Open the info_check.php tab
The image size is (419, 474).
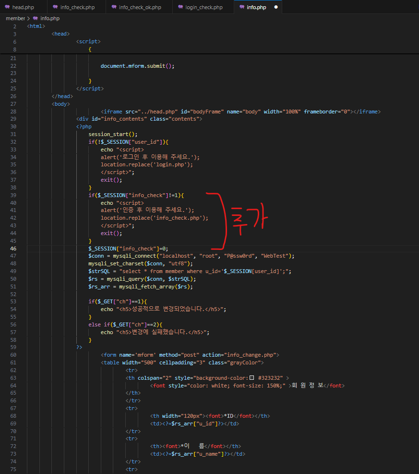77,7
